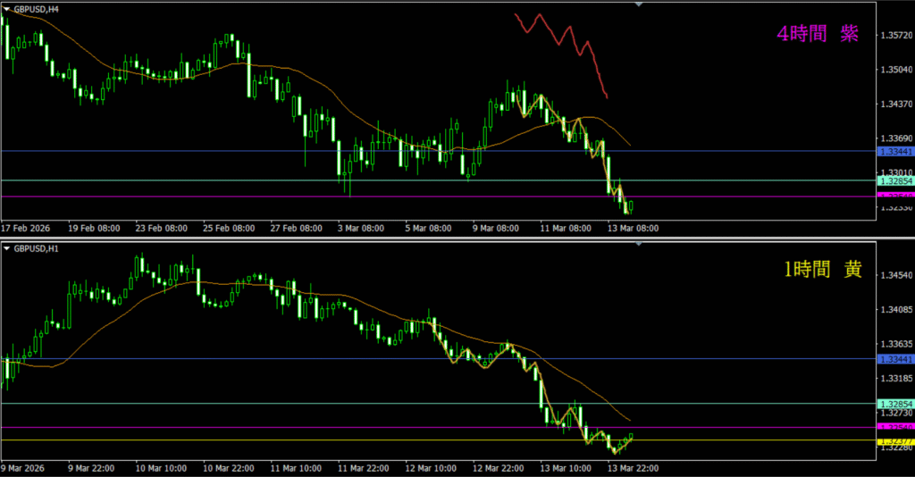The height and width of the screenshot is (477, 915).
Task: Click the 1.34540 level on H1 price scale
Action: 895,275
